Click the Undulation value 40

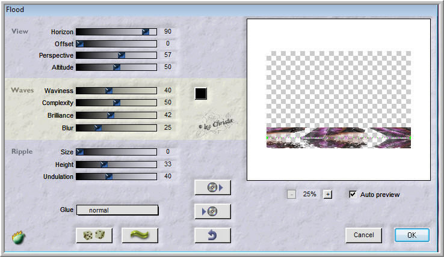[168, 176]
